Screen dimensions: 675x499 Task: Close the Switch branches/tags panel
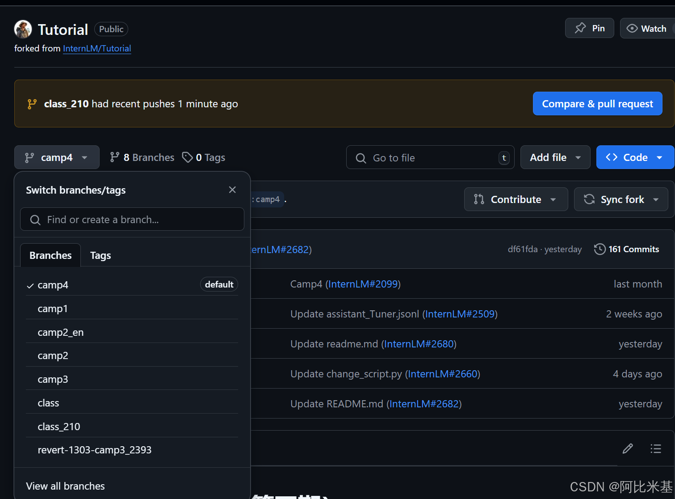[232, 190]
